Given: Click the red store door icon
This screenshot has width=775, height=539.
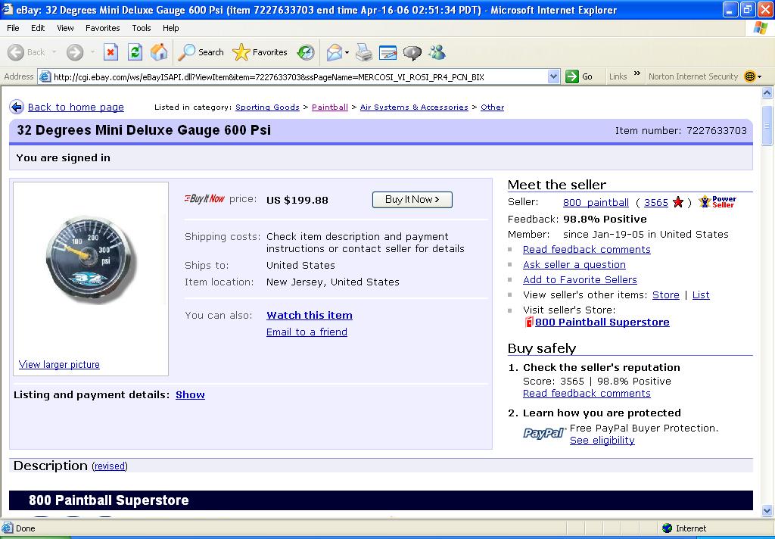Looking at the screenshot, I should pos(528,322).
